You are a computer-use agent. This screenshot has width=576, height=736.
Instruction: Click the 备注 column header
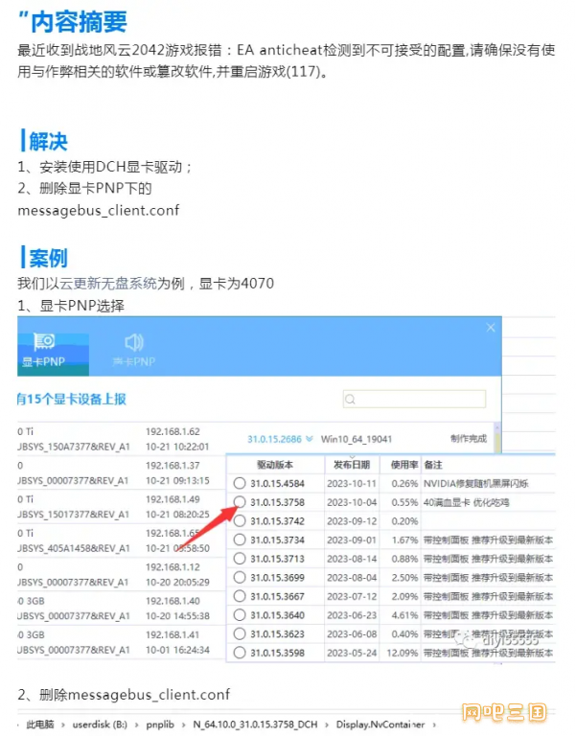(433, 465)
